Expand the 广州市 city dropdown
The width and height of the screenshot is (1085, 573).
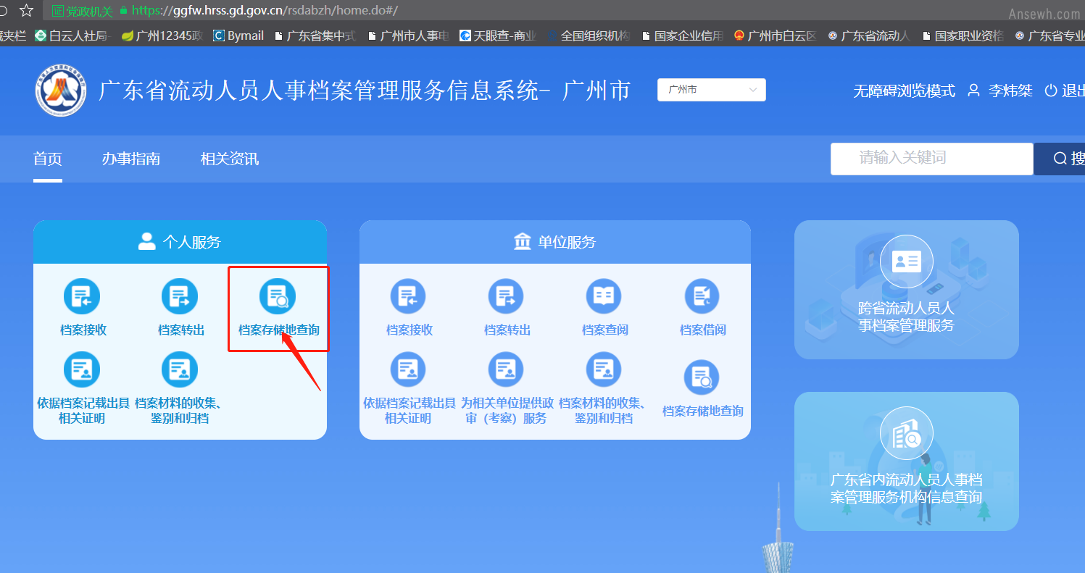pos(711,90)
